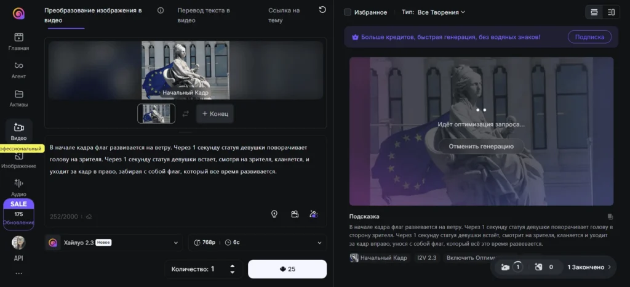The height and width of the screenshot is (287, 630).
Task: Click the I2V 2.3 tag
Action: pyautogui.click(x=427, y=257)
